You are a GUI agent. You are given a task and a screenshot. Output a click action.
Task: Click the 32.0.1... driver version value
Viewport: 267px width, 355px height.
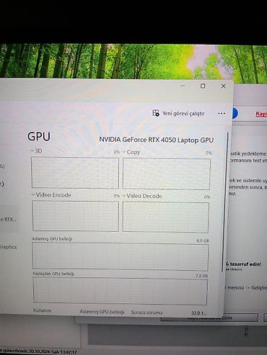point(198,313)
